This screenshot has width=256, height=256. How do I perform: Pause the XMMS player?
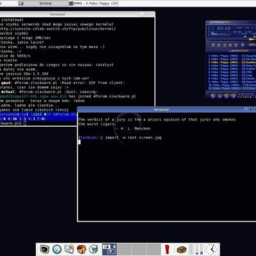(x=225, y=45)
